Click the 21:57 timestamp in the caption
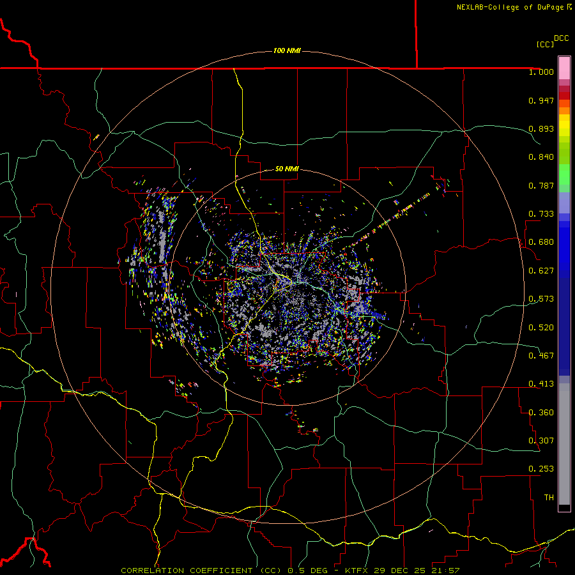Screen dimensions: 575x575 445,571
